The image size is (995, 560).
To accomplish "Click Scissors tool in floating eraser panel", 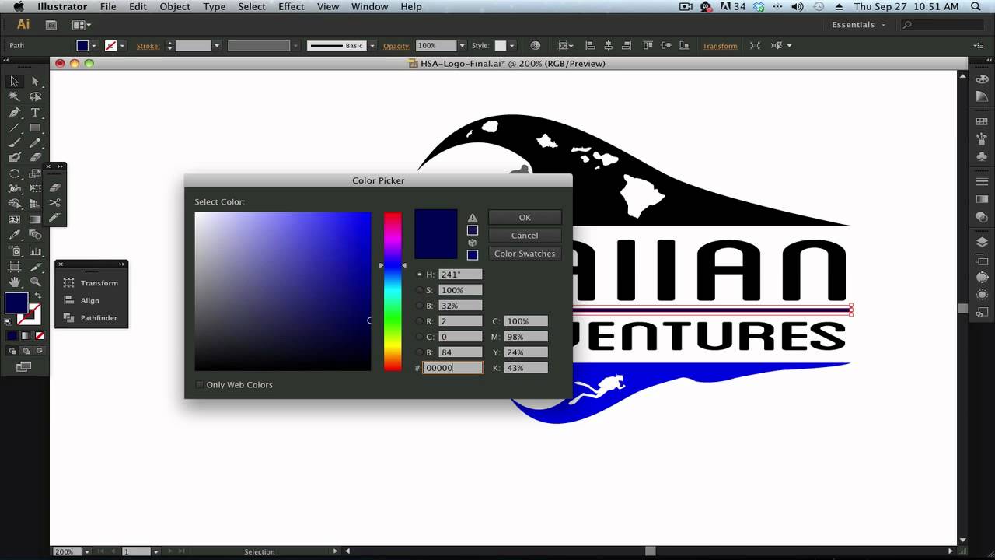I will [54, 203].
